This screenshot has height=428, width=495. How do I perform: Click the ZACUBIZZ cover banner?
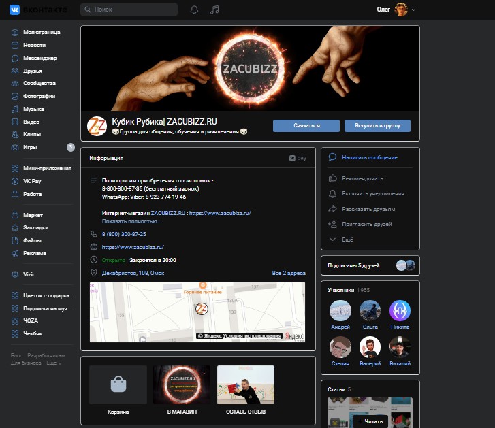coord(250,69)
